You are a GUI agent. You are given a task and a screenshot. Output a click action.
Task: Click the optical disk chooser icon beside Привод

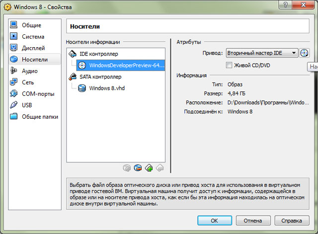pyautogui.click(x=304, y=53)
